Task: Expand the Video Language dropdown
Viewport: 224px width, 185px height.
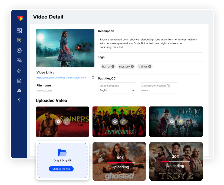Action: (x=133, y=91)
